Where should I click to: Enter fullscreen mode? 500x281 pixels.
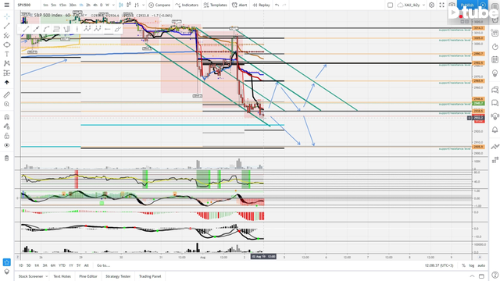point(441,5)
